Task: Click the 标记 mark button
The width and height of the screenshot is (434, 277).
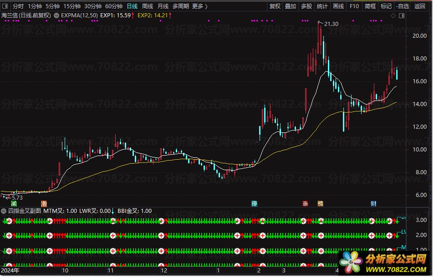Action: click(386, 6)
